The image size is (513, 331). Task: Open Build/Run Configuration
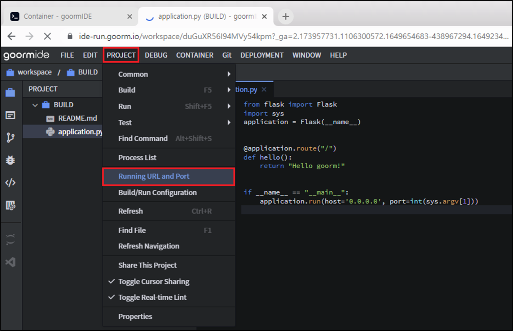(169, 192)
